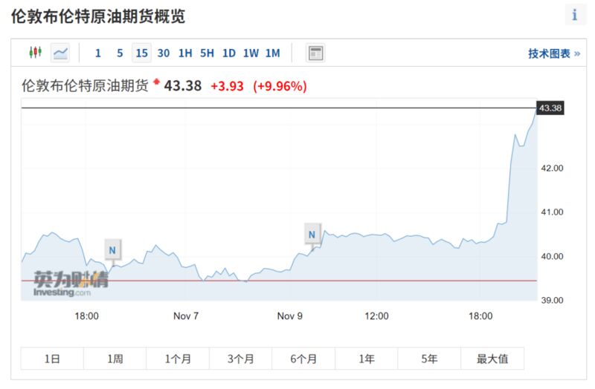The image size is (595, 389).
Task: Select the 30 minute interval
Action: coord(164,53)
